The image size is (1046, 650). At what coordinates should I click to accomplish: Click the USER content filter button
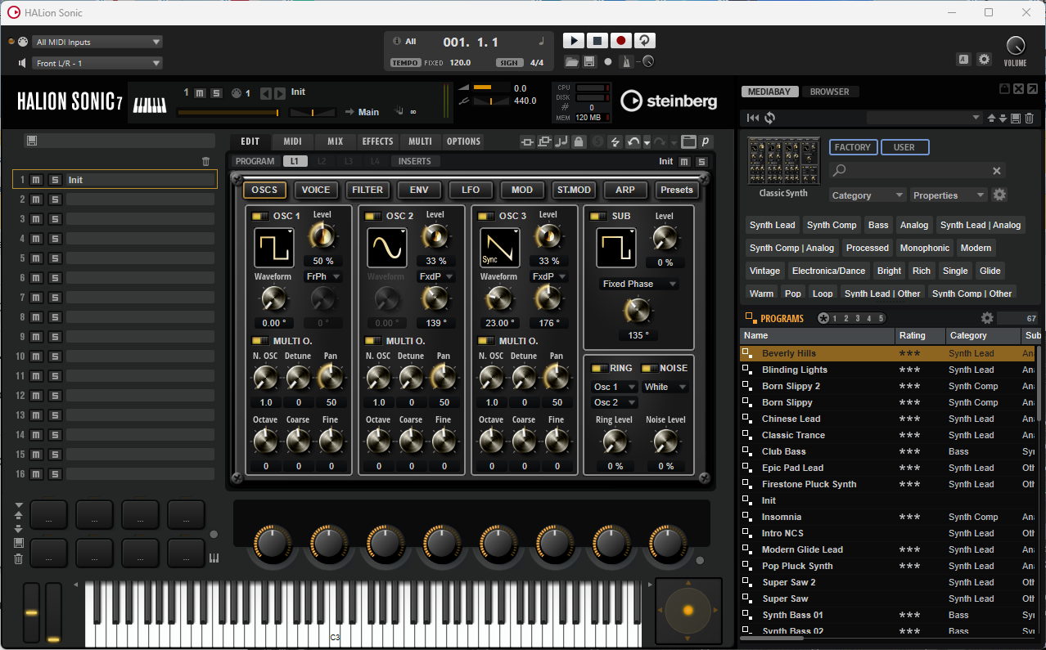904,147
